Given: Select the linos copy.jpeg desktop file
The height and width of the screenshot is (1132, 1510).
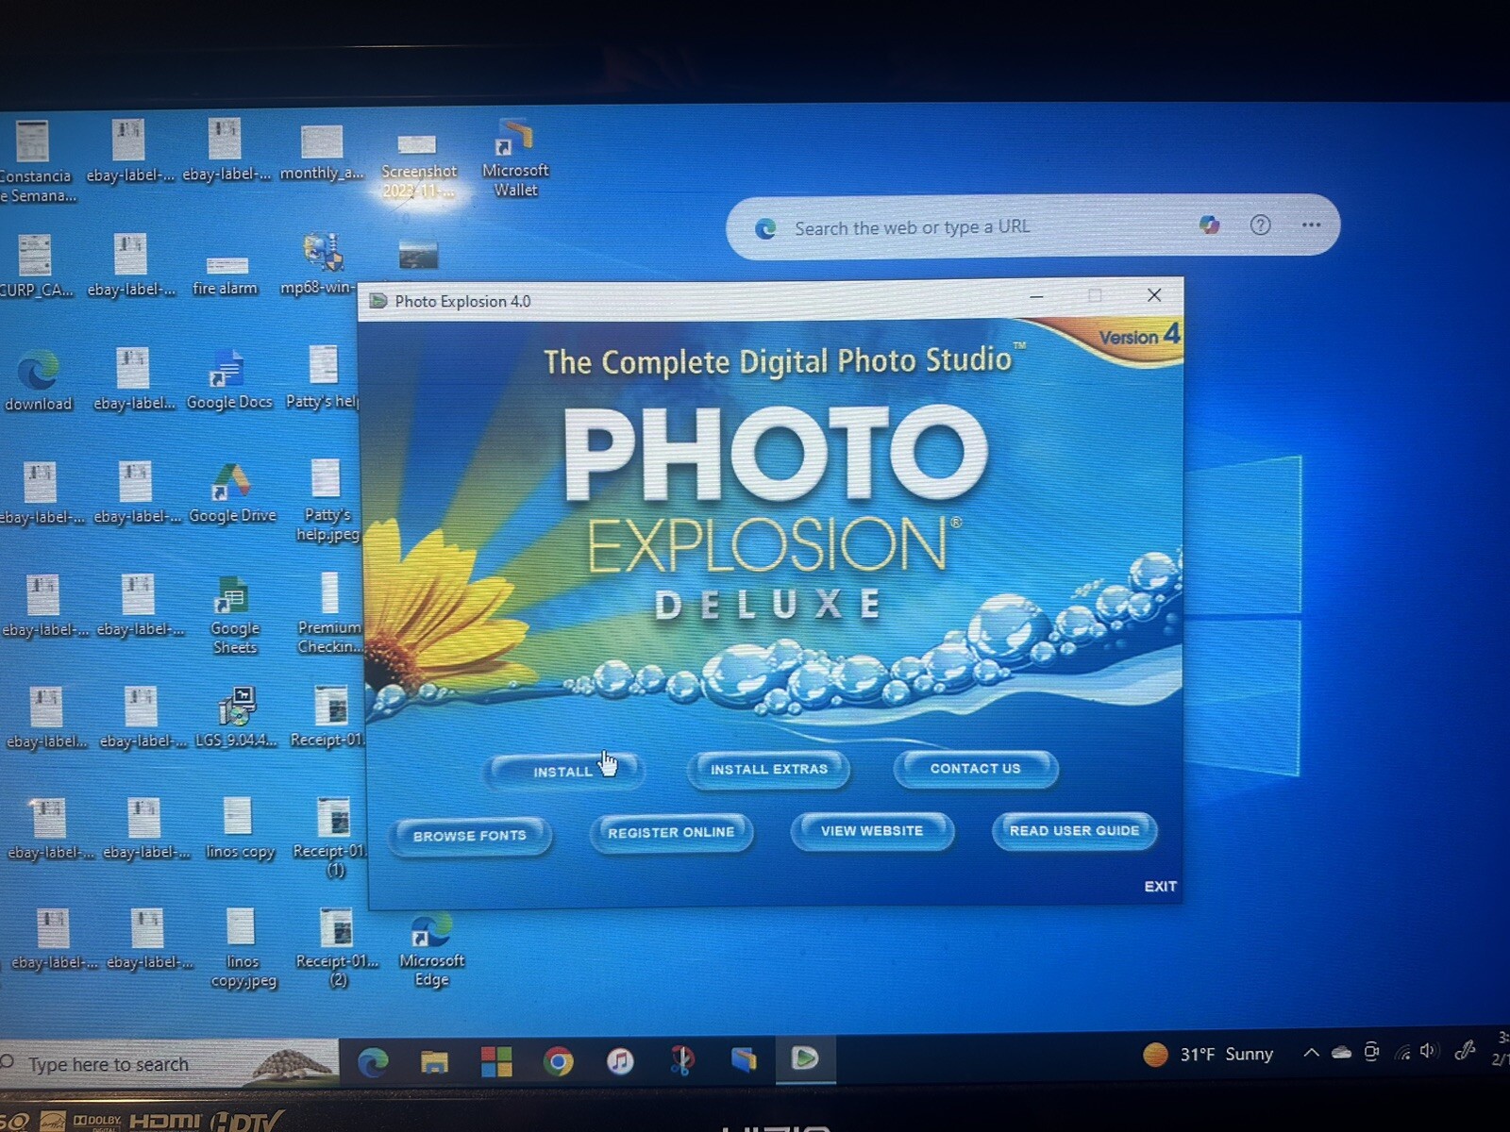Looking at the screenshot, I should click(243, 948).
